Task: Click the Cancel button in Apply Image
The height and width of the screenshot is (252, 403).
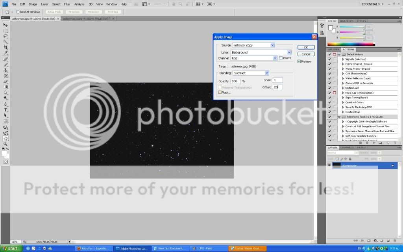Action: [x=306, y=54]
